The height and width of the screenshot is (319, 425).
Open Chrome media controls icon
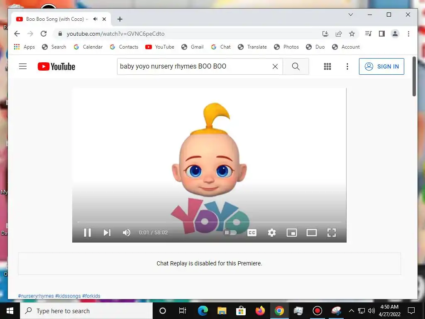coord(368,34)
